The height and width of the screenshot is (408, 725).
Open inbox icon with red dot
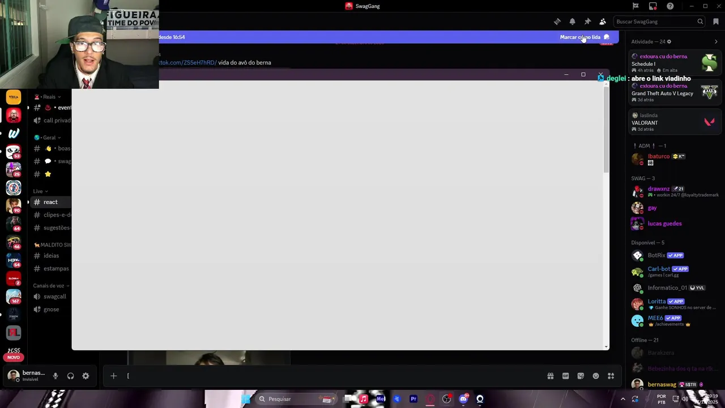[x=653, y=6]
